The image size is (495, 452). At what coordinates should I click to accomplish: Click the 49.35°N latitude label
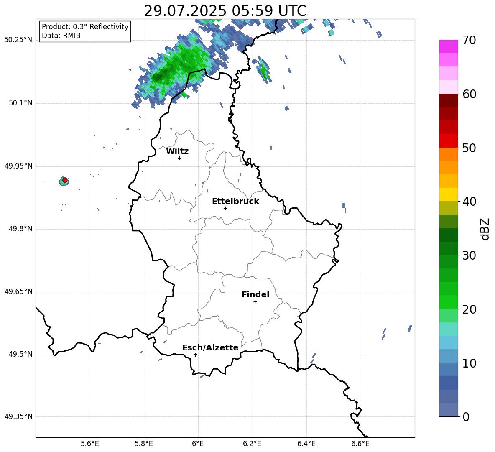pos(18,416)
